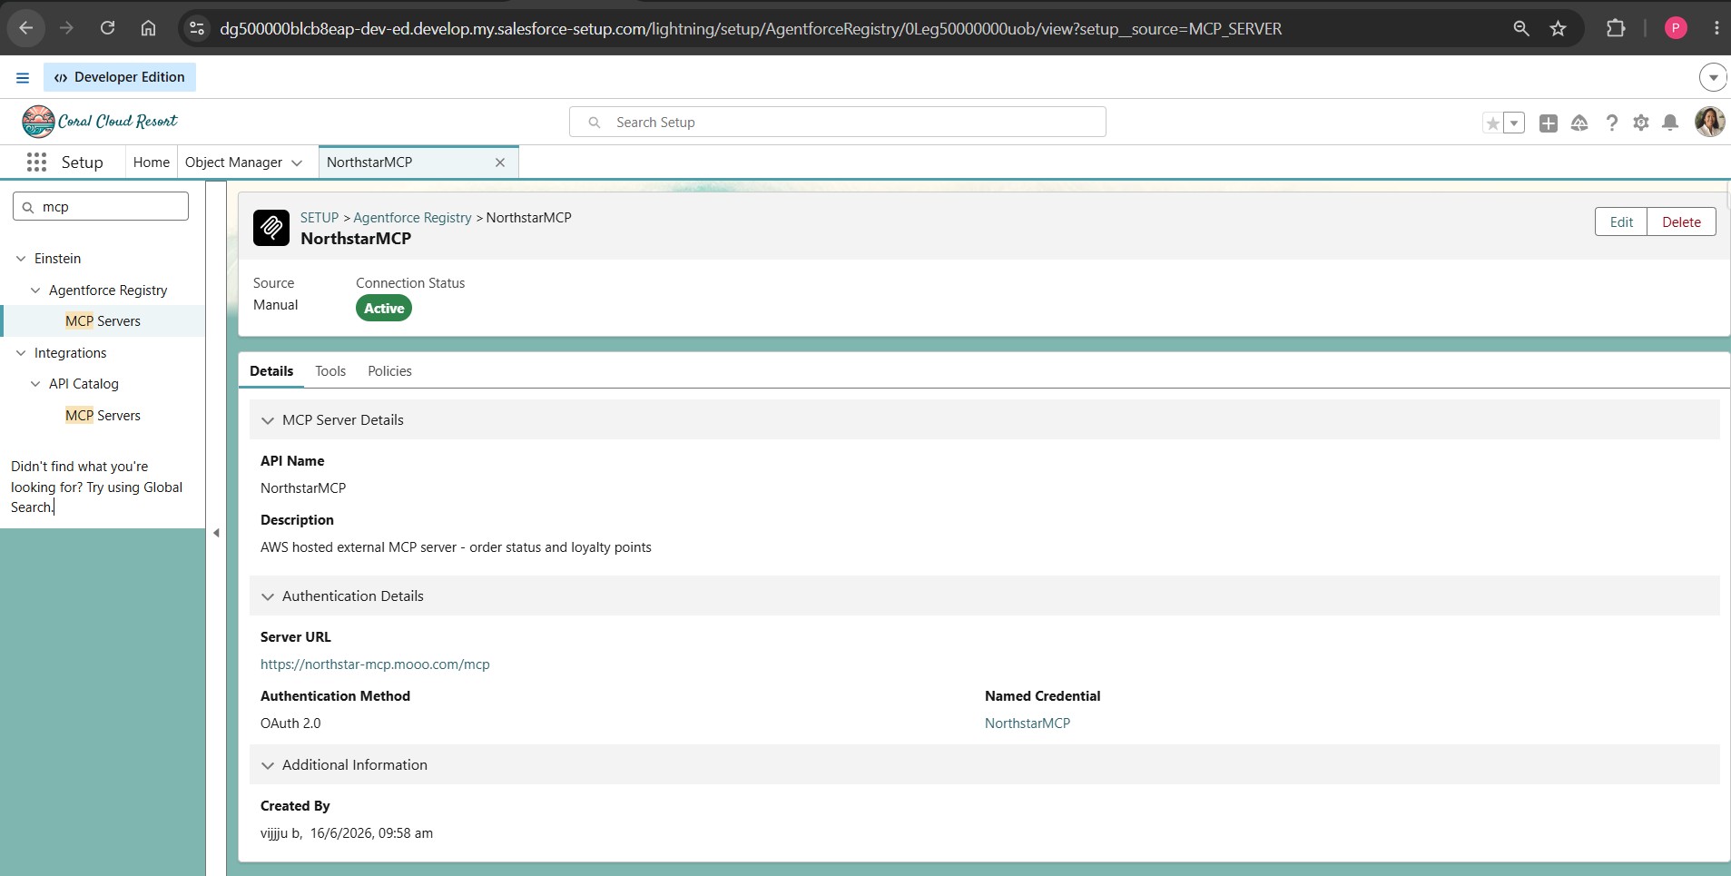Go back using browser back arrow
The image size is (1731, 876).
[26, 28]
